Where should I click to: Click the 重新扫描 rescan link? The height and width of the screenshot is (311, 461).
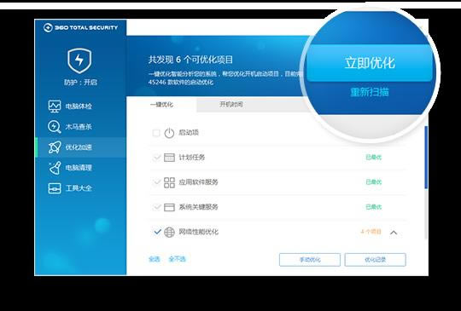(x=370, y=92)
